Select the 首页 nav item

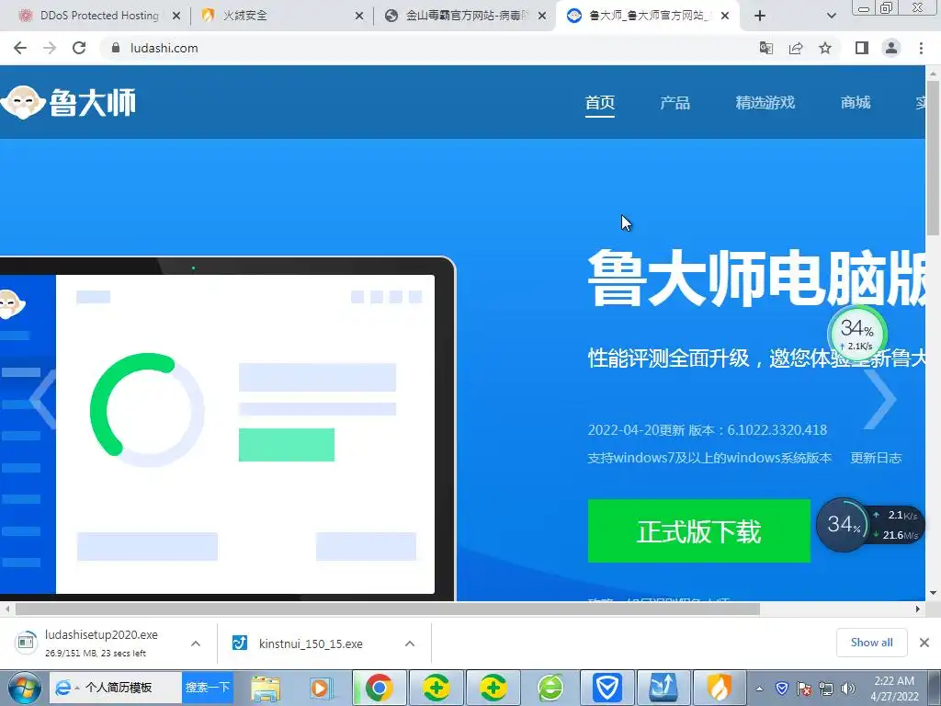coord(599,103)
